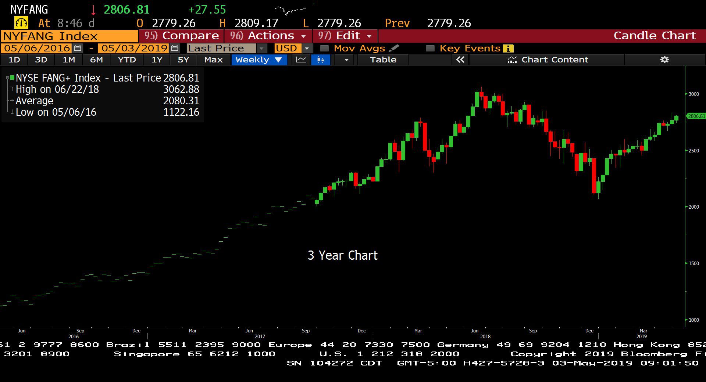Select the 1M range tab
Viewport: 706px width, 382px height.
(x=69, y=60)
